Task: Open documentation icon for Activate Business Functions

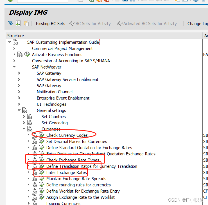Action: click(20, 54)
